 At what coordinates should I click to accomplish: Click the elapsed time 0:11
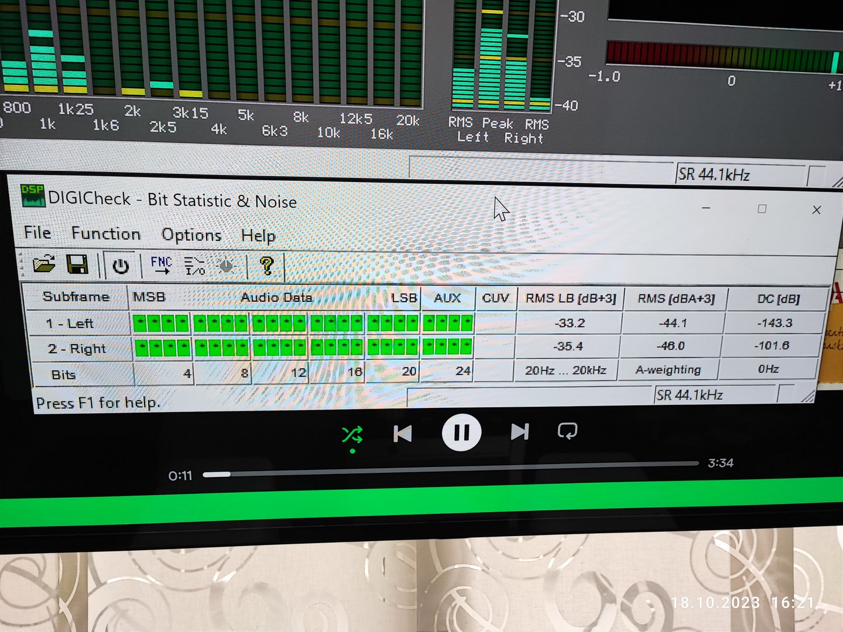click(180, 476)
